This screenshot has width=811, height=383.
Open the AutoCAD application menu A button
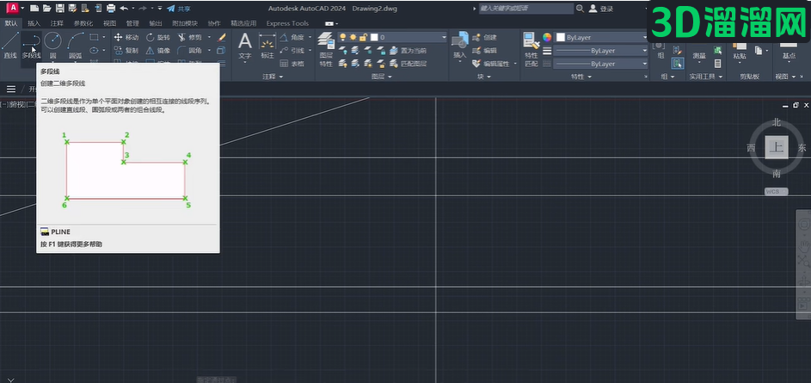(x=14, y=9)
